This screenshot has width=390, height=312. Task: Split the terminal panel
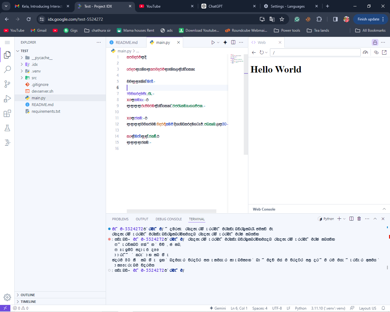coord(351,219)
